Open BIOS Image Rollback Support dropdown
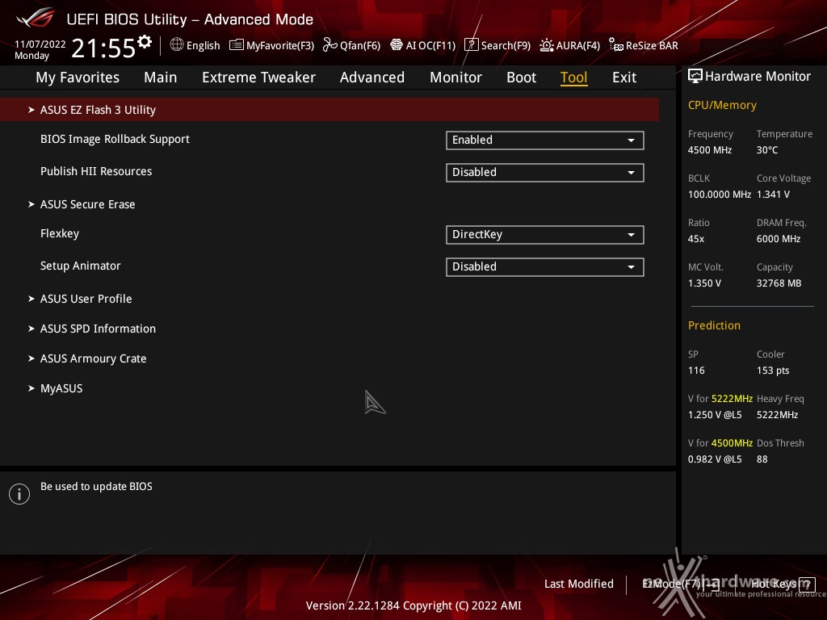 pyautogui.click(x=545, y=140)
